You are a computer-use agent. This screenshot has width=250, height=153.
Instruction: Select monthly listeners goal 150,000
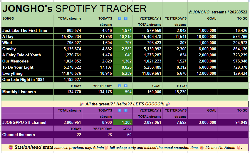[x=147, y=92]
